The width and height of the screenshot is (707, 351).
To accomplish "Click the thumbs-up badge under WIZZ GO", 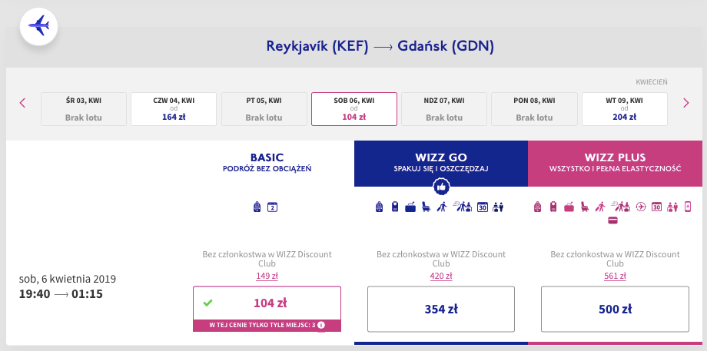I will point(441,186).
